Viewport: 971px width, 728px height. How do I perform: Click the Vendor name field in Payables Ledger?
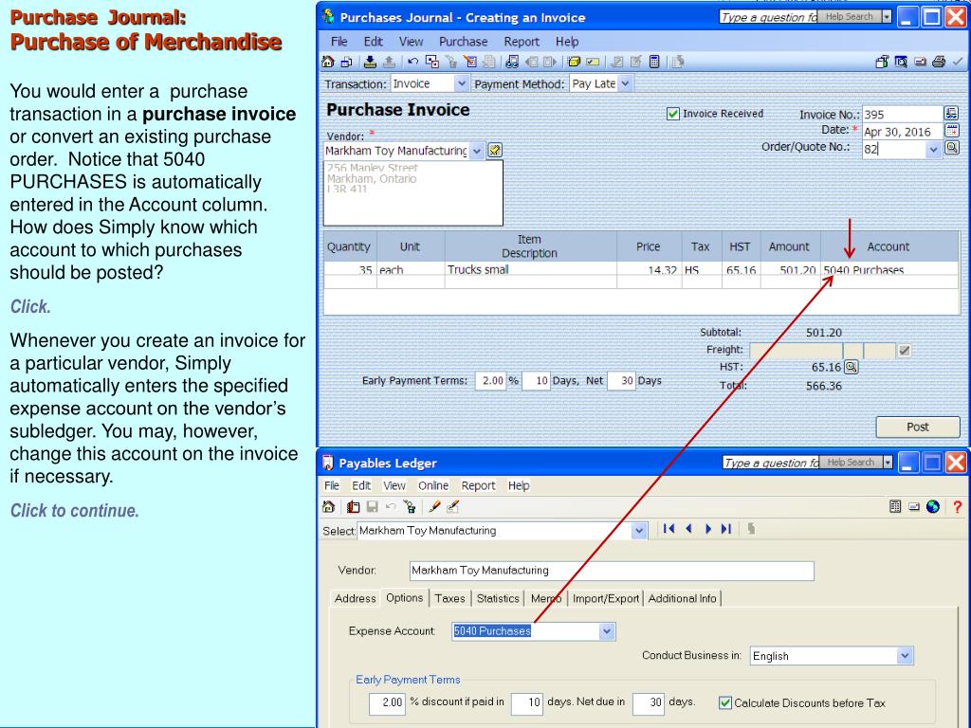coord(612,571)
